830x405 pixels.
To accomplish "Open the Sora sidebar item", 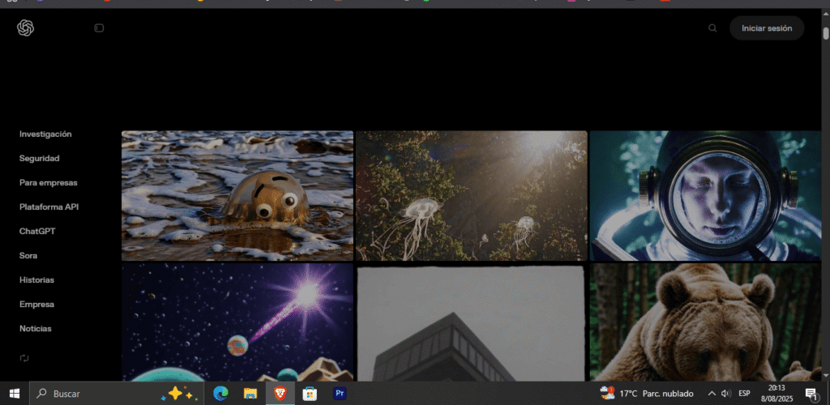I will (28, 255).
